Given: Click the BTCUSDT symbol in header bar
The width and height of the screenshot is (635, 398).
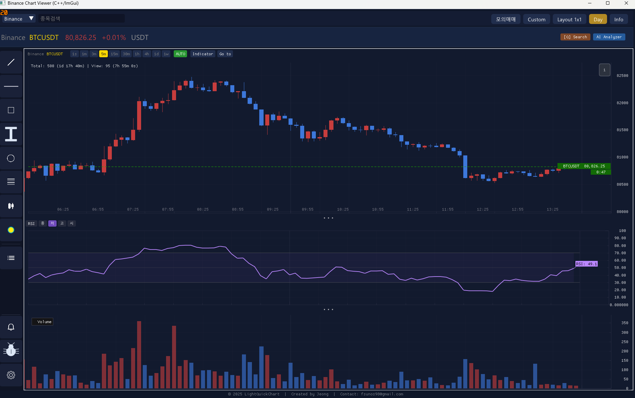Looking at the screenshot, I should [x=44, y=38].
